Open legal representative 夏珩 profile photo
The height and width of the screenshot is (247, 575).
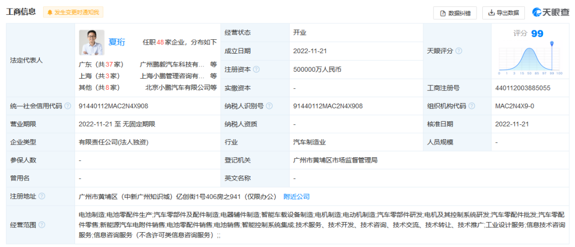pyautogui.click(x=92, y=42)
